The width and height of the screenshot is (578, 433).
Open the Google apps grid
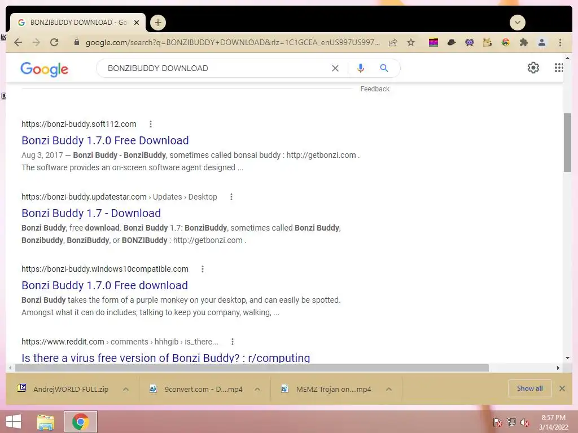coord(558,68)
